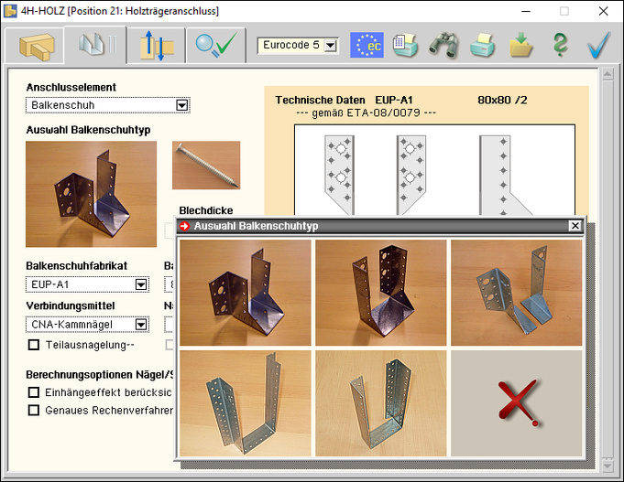Toggle the Teilausnagelung checkbox
This screenshot has width=624, height=482.
pos(34,345)
